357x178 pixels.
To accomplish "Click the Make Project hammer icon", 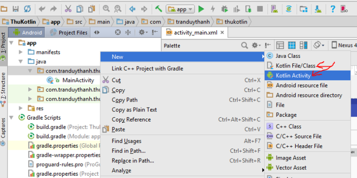I will [159, 8].
